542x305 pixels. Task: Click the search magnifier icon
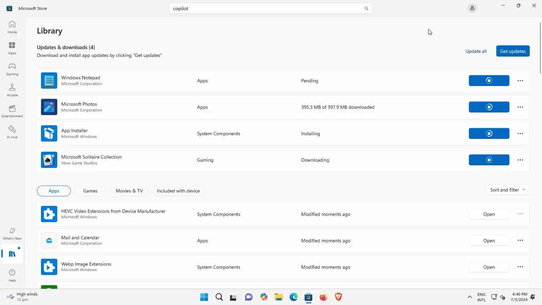click(x=366, y=8)
